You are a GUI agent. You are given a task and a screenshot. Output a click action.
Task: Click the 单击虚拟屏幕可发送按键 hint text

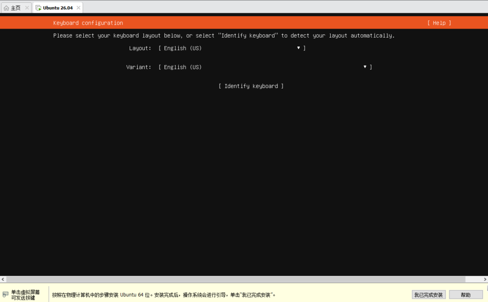tap(26, 295)
